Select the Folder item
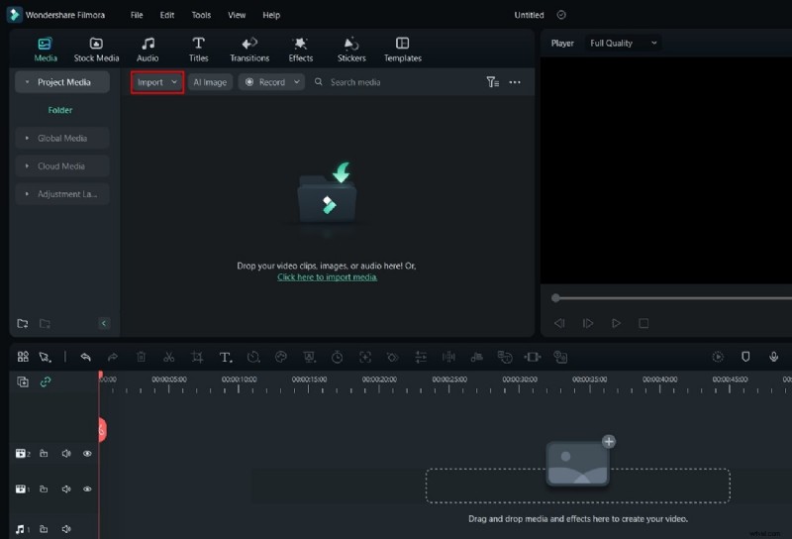This screenshot has width=792, height=539. pyautogui.click(x=60, y=110)
